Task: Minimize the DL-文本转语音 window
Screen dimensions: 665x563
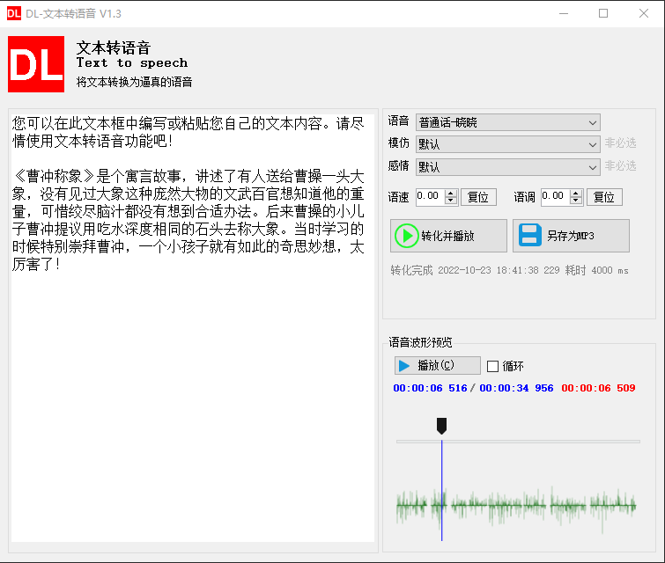Action: 563,13
